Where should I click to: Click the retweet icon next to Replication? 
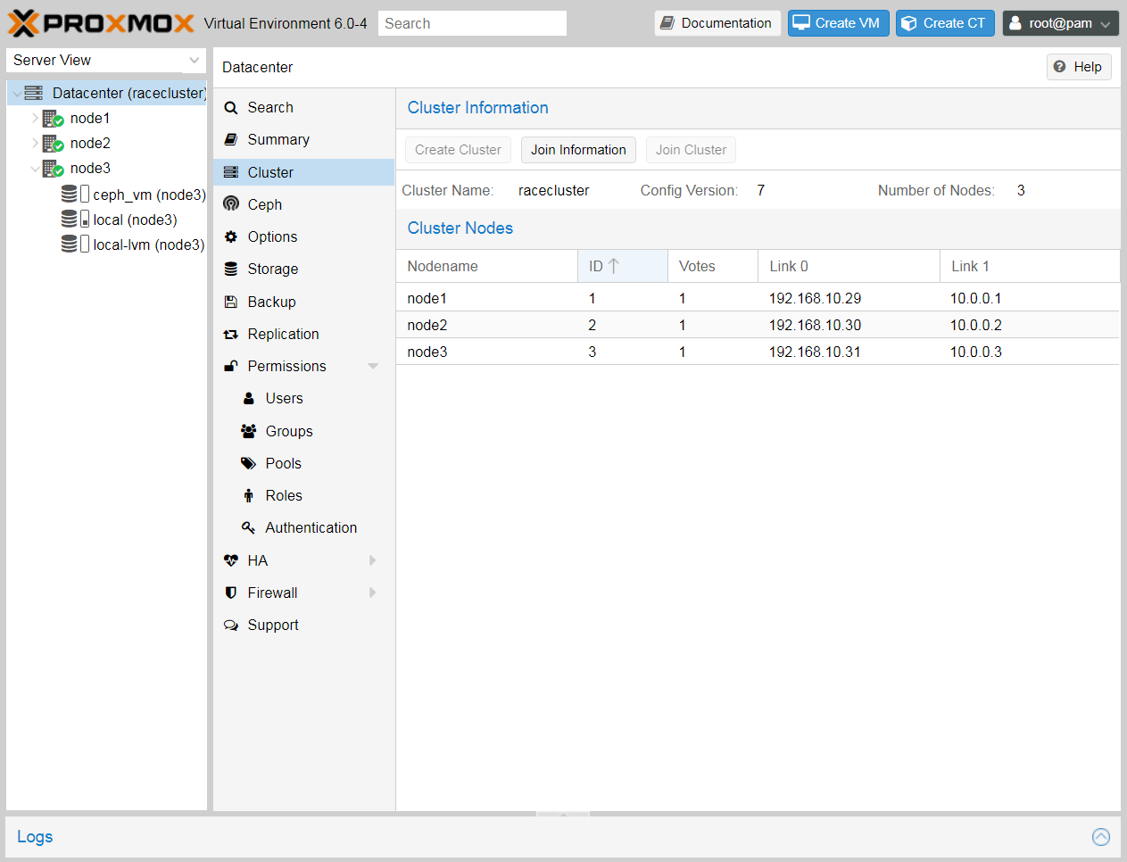(x=231, y=334)
